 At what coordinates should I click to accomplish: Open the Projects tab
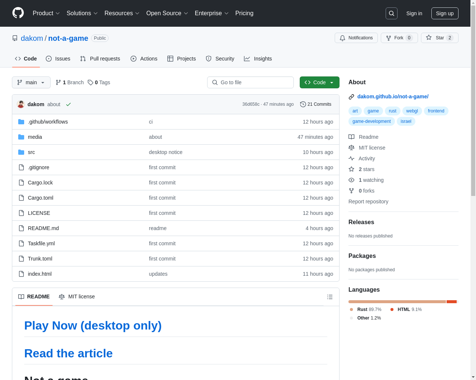pos(181,59)
